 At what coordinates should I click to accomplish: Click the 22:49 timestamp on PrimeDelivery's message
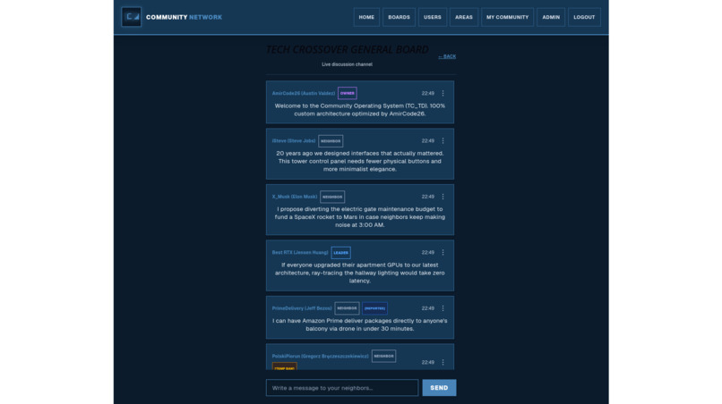coord(428,308)
